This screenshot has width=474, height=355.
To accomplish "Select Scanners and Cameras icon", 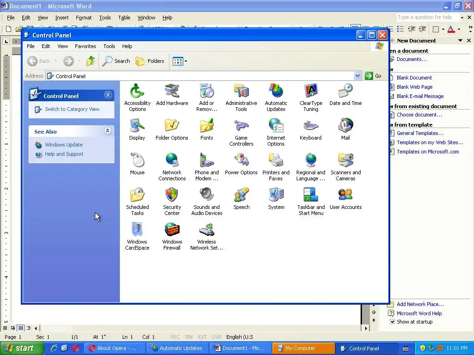I will pyautogui.click(x=345, y=167).
